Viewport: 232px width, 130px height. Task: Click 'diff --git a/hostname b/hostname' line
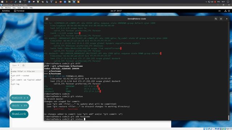tap(63, 66)
